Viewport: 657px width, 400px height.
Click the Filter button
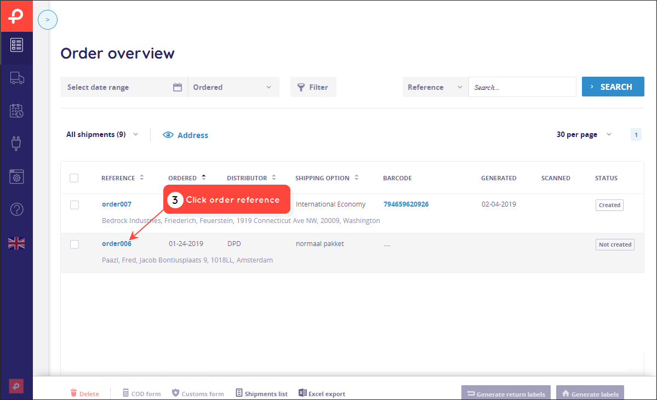(x=313, y=87)
